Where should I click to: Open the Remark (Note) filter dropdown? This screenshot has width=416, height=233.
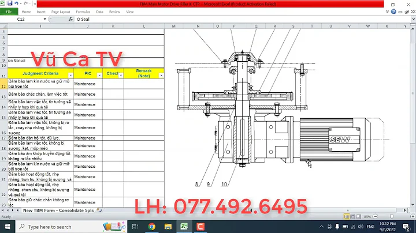[161, 76]
